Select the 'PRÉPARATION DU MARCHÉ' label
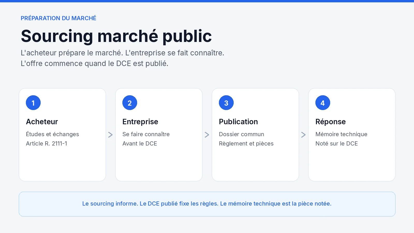Viewport: 414px width, 233px height. pyautogui.click(x=58, y=18)
